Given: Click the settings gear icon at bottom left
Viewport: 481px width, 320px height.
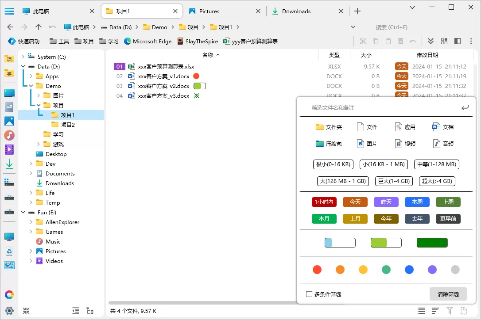Looking at the screenshot, I should tap(10, 311).
